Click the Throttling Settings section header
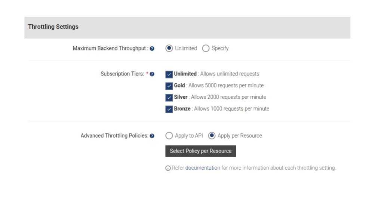 pos(53,27)
